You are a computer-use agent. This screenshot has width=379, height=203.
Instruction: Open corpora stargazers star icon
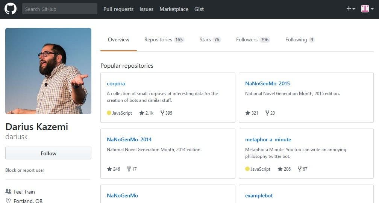[x=142, y=113]
